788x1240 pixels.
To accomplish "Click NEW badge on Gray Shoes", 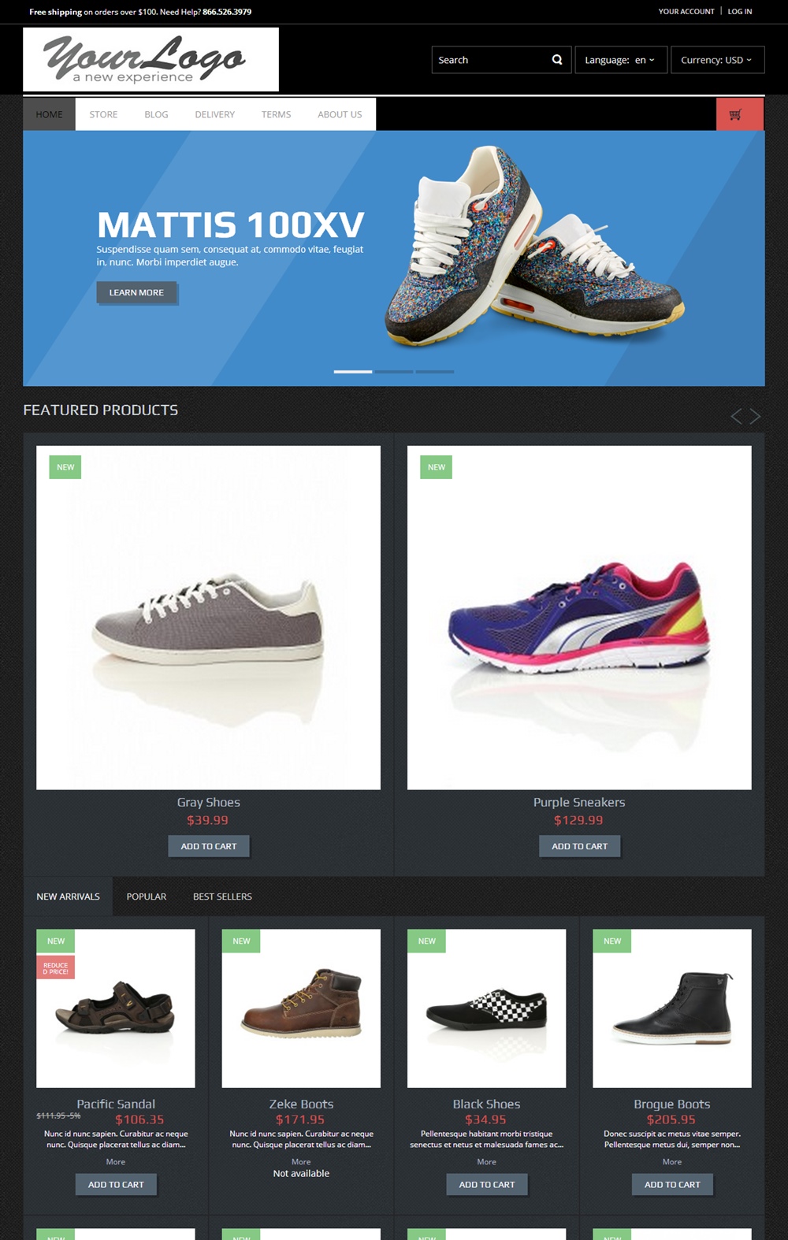I will point(65,467).
